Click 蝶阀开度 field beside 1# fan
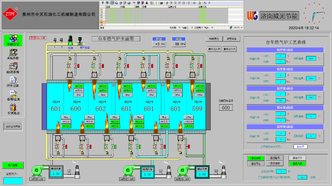Image resolution: width=332 pixels, height=186 pixels. [x=56, y=174]
